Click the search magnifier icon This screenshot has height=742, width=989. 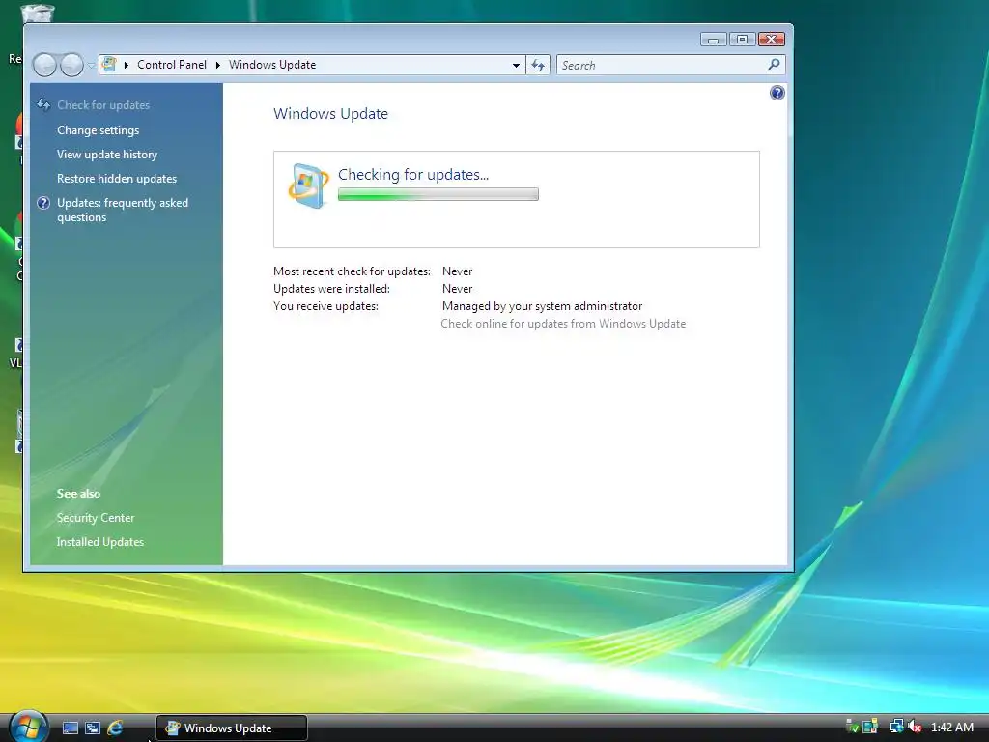774,65
